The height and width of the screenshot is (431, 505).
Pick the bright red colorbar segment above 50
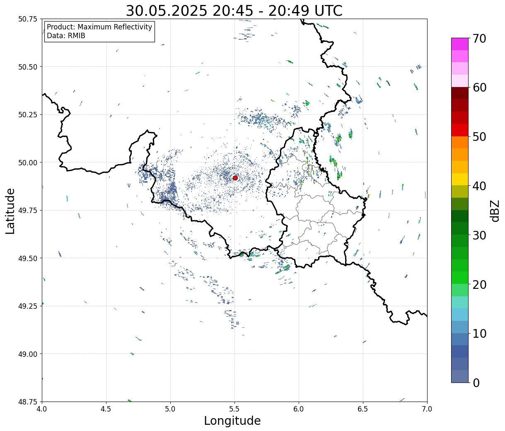(x=460, y=130)
